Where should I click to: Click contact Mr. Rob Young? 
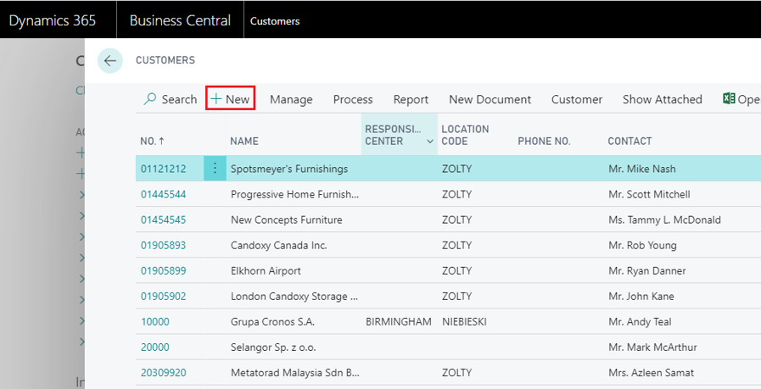pyautogui.click(x=642, y=246)
